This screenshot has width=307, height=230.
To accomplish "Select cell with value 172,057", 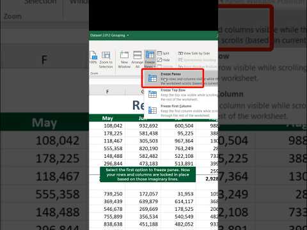I will click(144, 194).
